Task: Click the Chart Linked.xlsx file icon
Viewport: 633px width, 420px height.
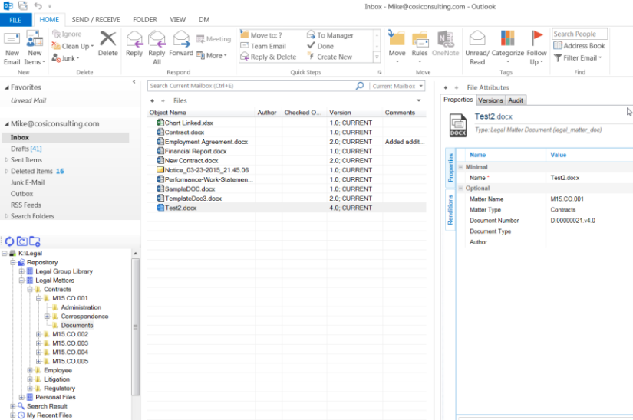Action: coord(160,123)
